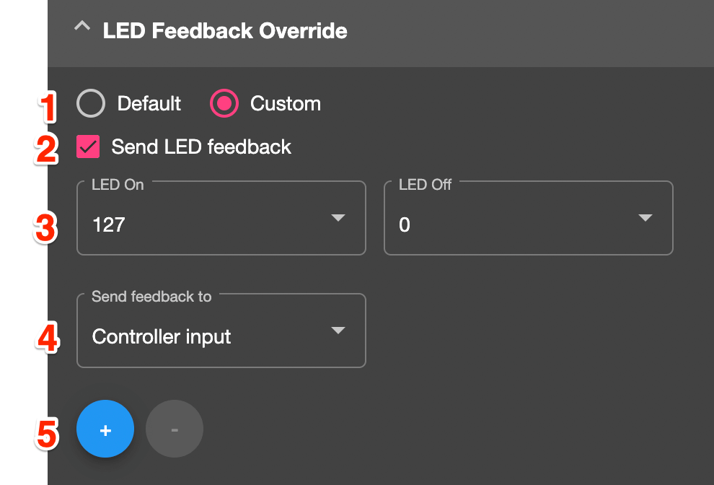Click the LED On value 127
The height and width of the screenshot is (485, 714).
[x=109, y=225]
